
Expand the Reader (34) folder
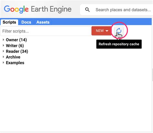pyautogui.click(x=3, y=51)
